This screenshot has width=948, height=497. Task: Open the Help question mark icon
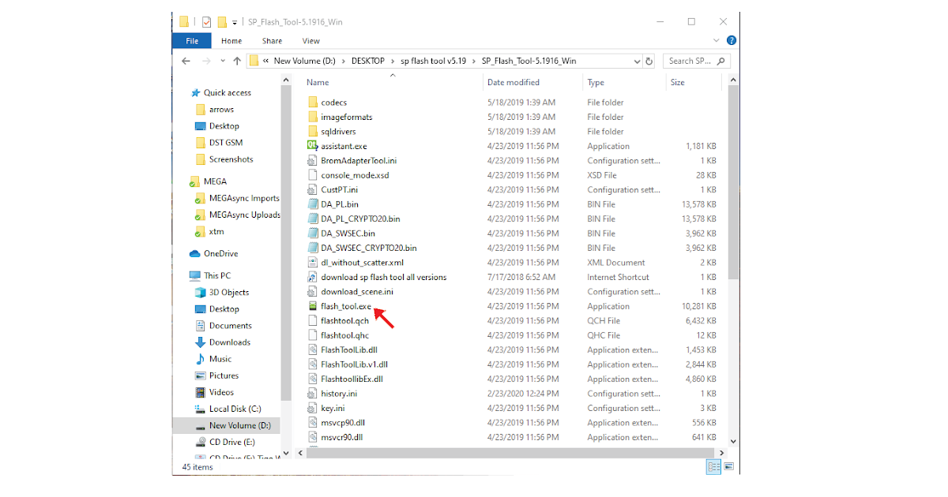click(x=732, y=41)
